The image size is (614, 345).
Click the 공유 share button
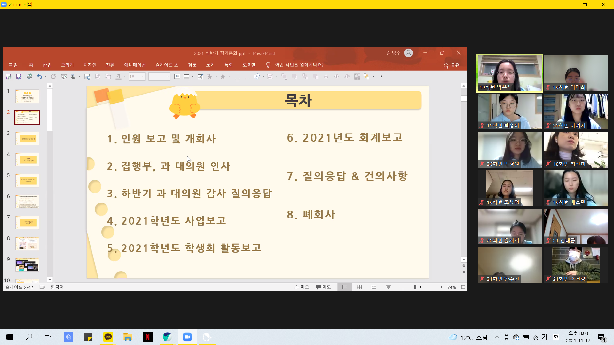(x=452, y=65)
